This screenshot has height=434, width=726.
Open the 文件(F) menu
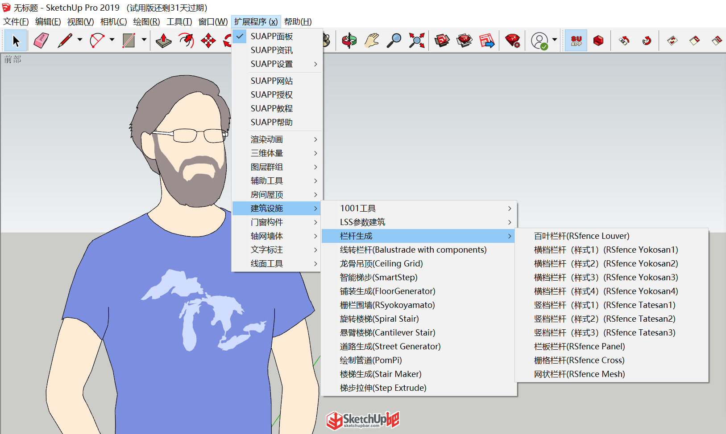point(16,21)
